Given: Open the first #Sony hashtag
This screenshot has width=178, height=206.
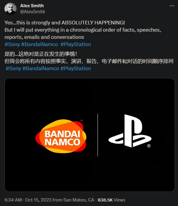Looking at the screenshot, I should tap(12, 44).
